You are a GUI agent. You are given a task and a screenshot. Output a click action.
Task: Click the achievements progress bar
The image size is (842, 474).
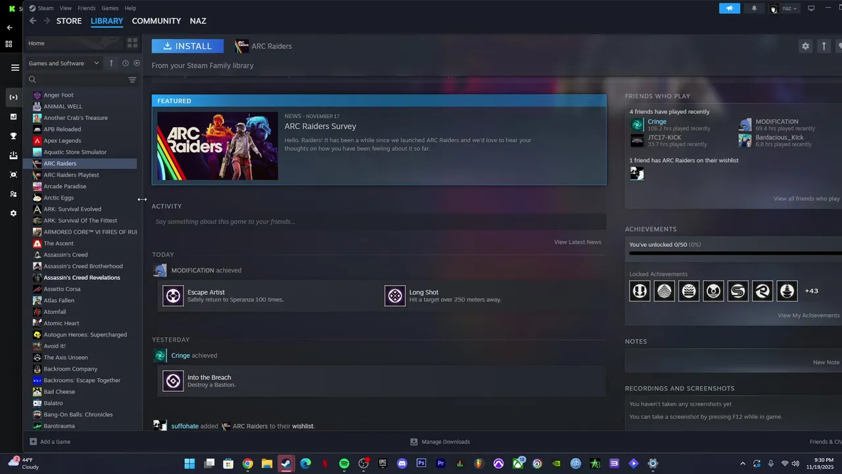pos(735,253)
